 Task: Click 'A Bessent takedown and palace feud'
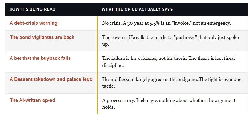(x=51, y=79)
